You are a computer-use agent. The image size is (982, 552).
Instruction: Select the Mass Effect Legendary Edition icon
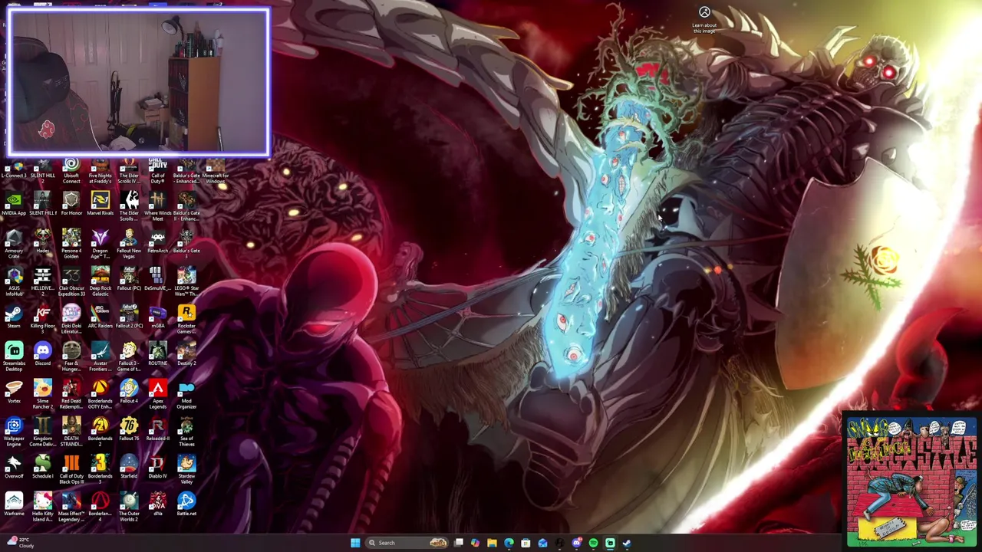point(71,508)
